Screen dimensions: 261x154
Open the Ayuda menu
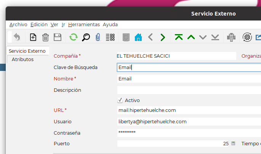click(x=110, y=25)
